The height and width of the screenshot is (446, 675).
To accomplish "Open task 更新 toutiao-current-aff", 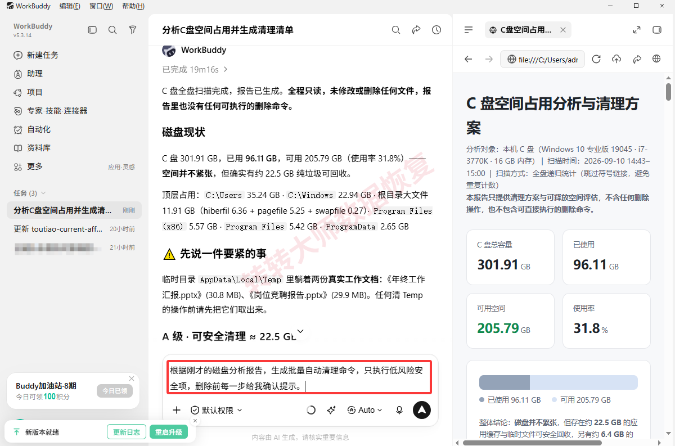I will [74, 229].
